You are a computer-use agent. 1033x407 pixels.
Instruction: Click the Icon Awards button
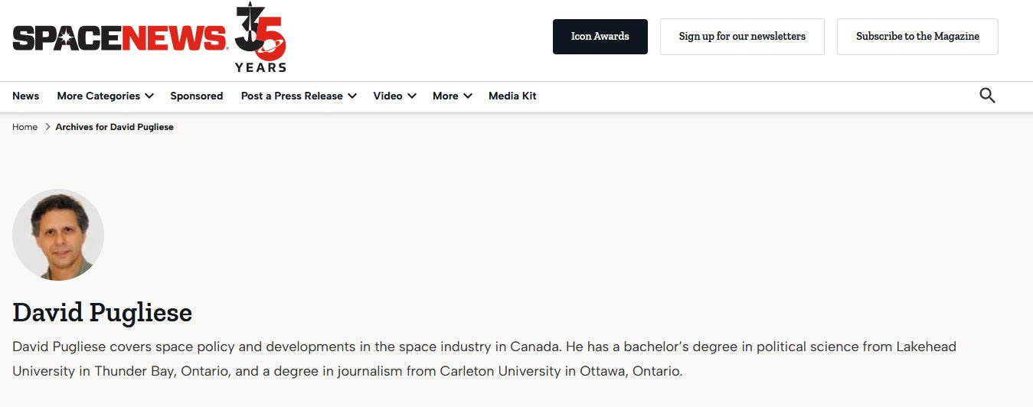pyautogui.click(x=600, y=37)
